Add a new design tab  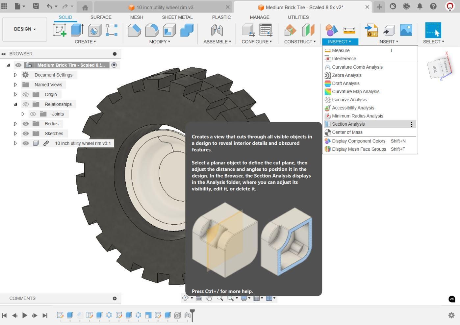click(379, 7)
